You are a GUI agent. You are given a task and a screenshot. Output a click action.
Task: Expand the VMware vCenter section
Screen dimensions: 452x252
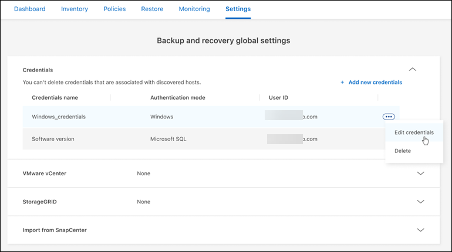tap(420, 173)
